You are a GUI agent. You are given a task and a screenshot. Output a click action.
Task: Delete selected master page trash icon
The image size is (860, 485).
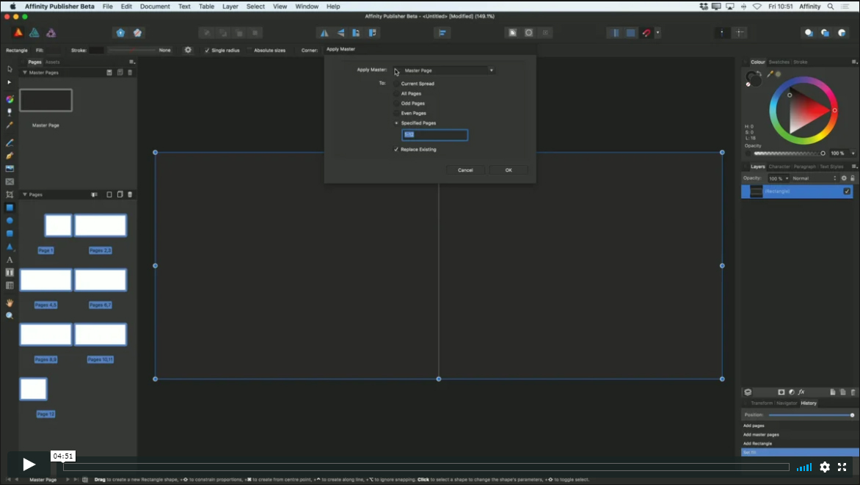[x=130, y=73]
